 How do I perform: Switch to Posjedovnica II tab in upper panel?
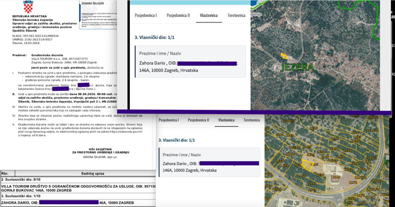tap(178, 15)
